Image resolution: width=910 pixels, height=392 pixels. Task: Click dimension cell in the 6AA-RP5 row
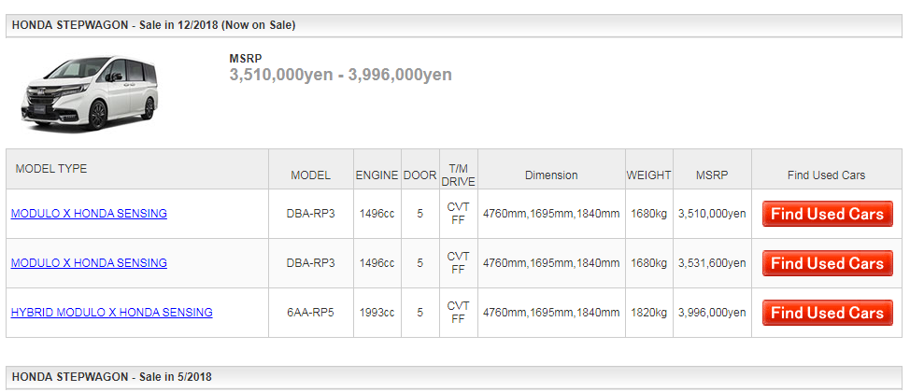pyautogui.click(x=551, y=313)
